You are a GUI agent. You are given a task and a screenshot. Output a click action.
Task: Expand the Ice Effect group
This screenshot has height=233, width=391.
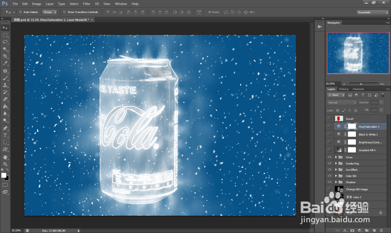336,169
